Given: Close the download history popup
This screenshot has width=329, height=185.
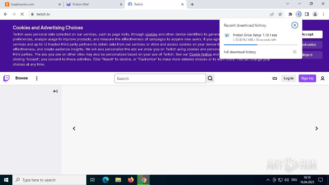Looking at the screenshot, I should coord(295,25).
